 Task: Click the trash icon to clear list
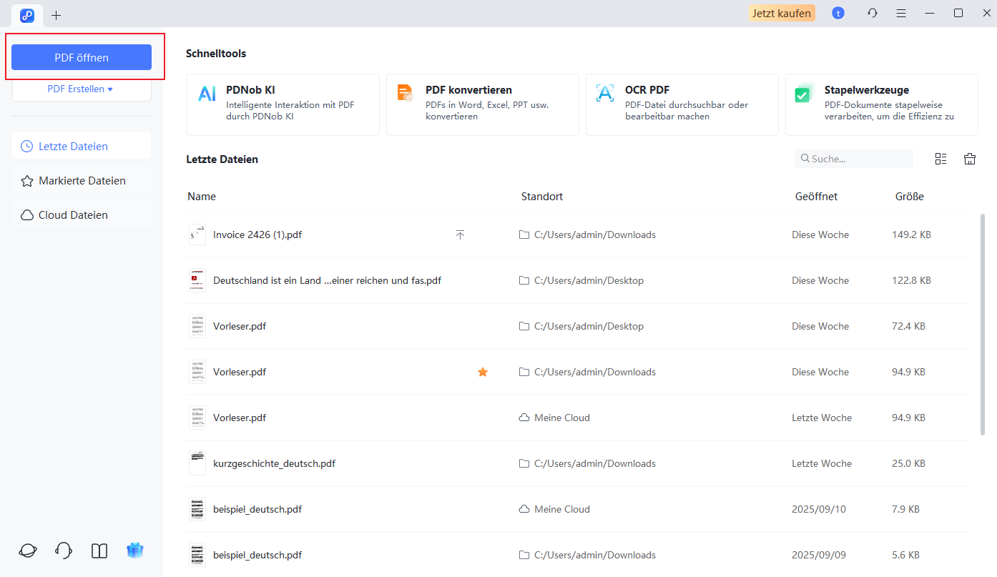[x=969, y=159]
